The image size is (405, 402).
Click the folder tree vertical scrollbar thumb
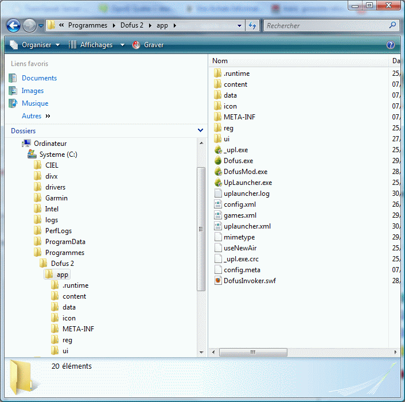[x=201, y=229]
